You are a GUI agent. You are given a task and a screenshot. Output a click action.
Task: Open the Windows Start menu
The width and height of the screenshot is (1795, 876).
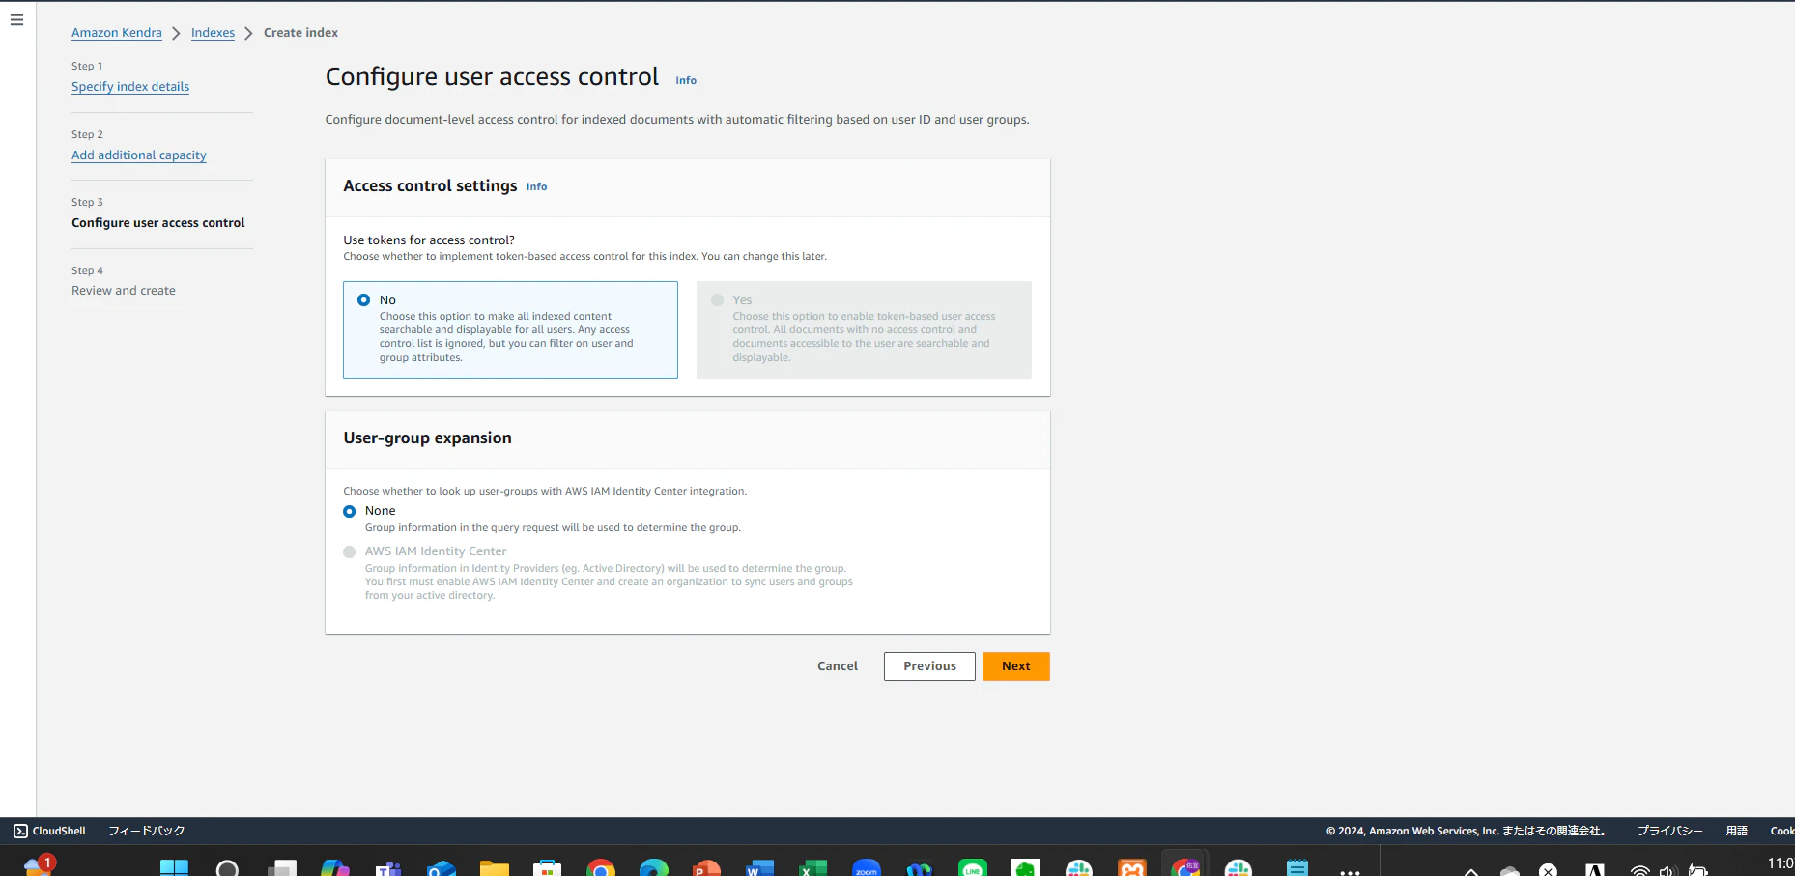tap(174, 868)
